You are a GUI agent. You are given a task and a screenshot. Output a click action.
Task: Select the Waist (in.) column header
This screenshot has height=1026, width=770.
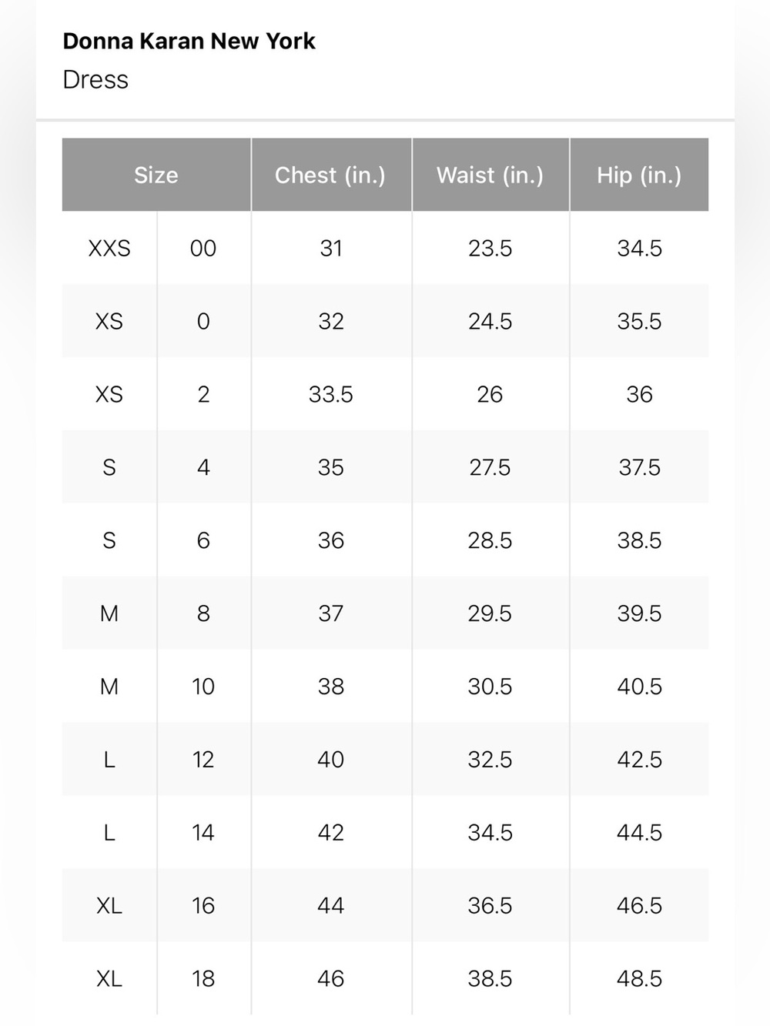[490, 175]
